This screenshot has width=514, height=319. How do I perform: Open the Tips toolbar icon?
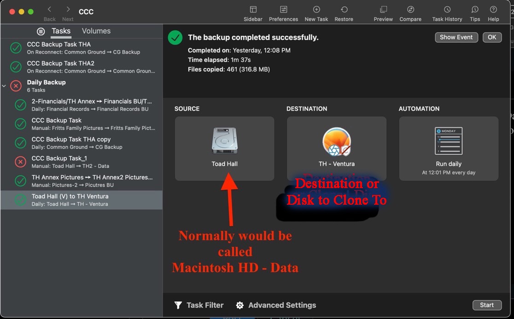coord(475,10)
